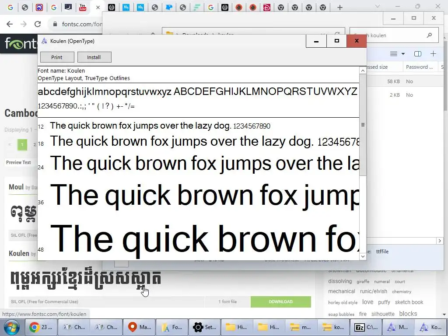
Task: Click the font viewer scrollbar thumb
Action: pos(363,125)
